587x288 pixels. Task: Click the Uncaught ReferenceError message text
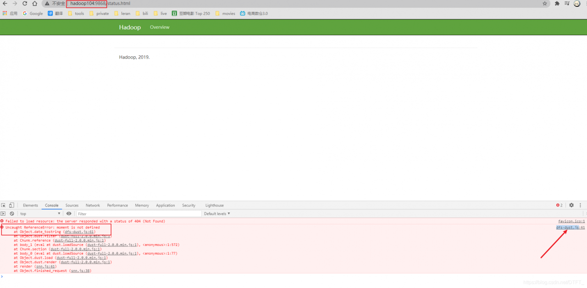click(52, 228)
